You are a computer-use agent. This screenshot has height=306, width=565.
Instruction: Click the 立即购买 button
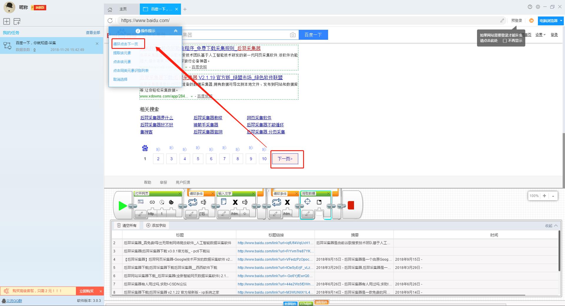click(x=87, y=291)
